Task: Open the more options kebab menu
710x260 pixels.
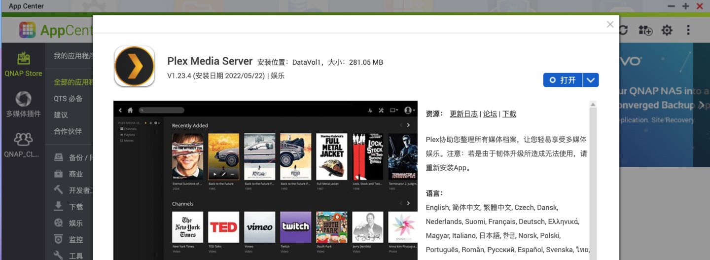Action: 688,30
